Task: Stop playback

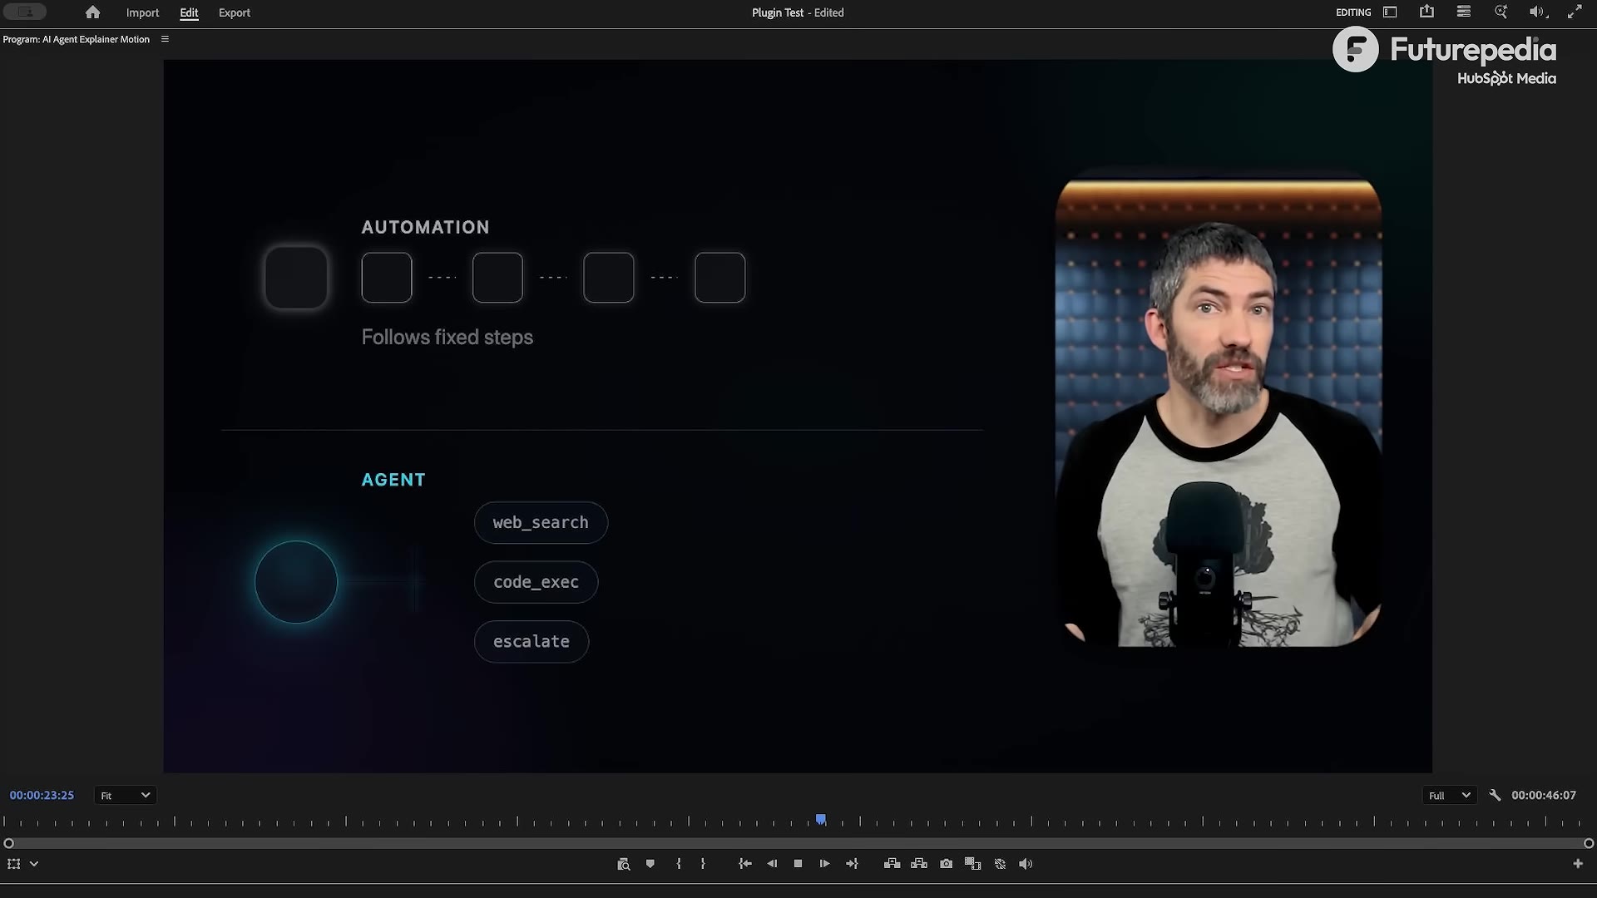Action: [x=798, y=864]
